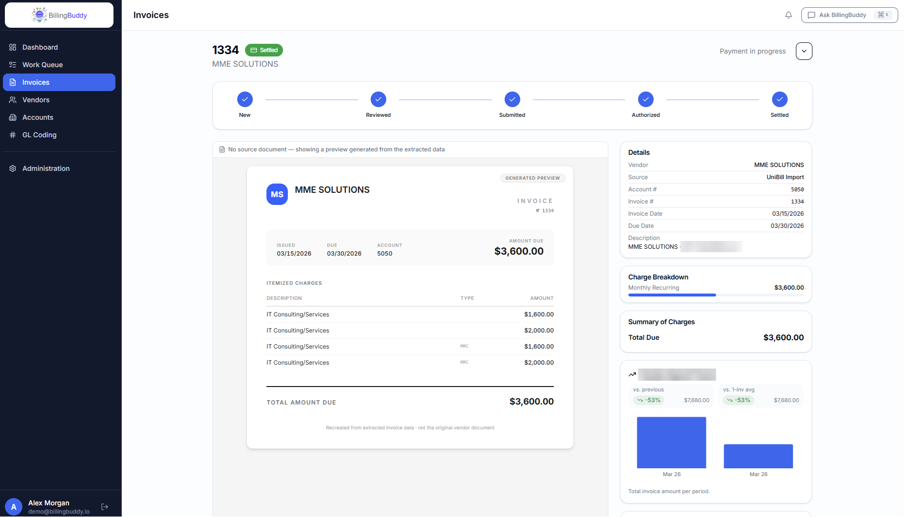Expand the Payment in progress dropdown

pos(804,51)
